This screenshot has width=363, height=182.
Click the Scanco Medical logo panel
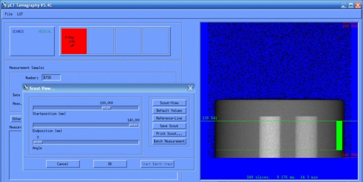[32, 41]
